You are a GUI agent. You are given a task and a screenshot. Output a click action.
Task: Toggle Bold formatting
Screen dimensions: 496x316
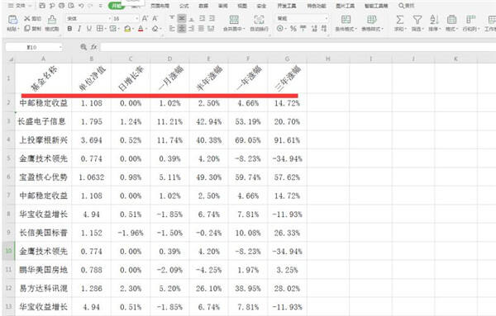[x=69, y=29]
